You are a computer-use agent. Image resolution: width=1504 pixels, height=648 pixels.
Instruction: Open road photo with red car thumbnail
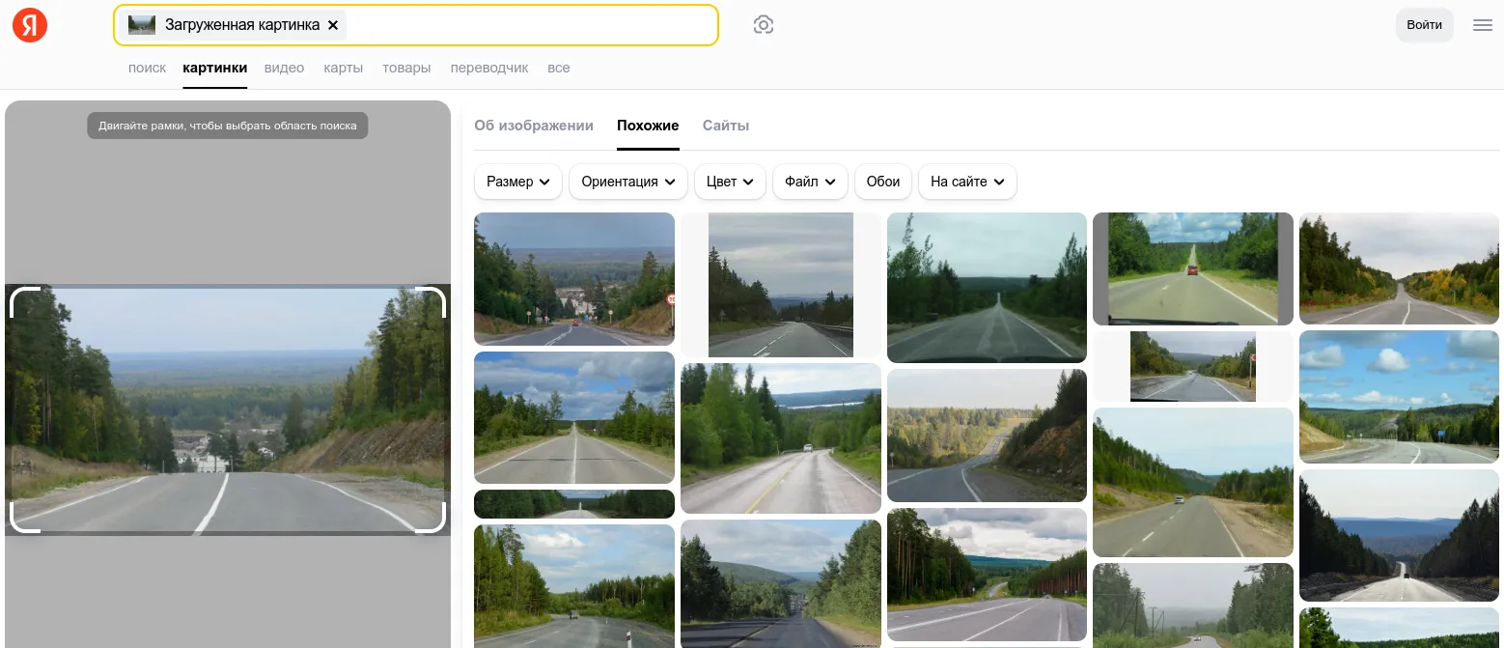tap(1192, 268)
